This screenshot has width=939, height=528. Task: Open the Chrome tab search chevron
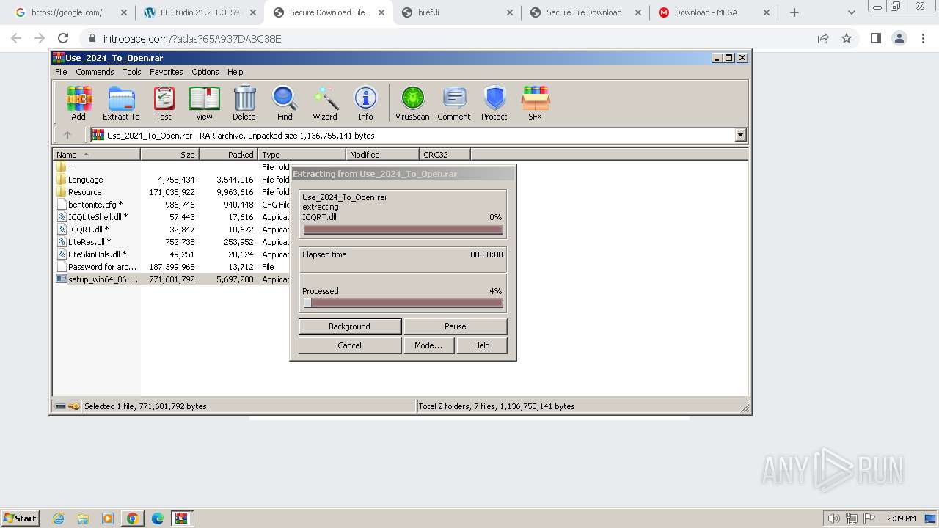[851, 12]
